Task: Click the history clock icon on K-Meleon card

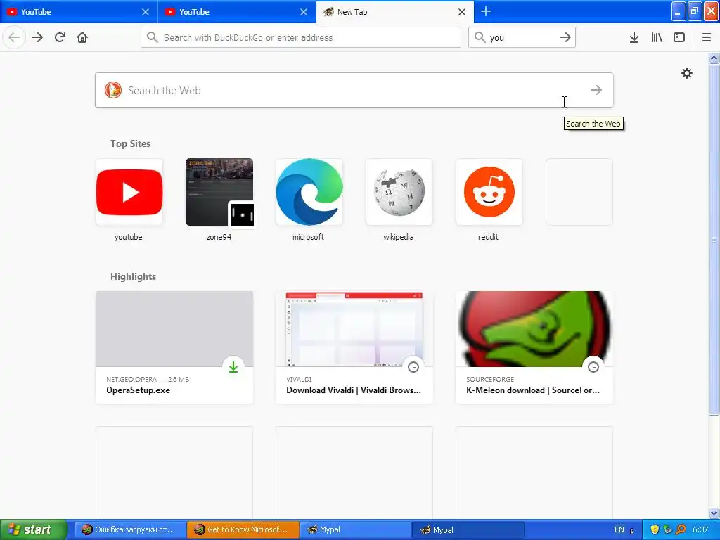Action: [593, 367]
